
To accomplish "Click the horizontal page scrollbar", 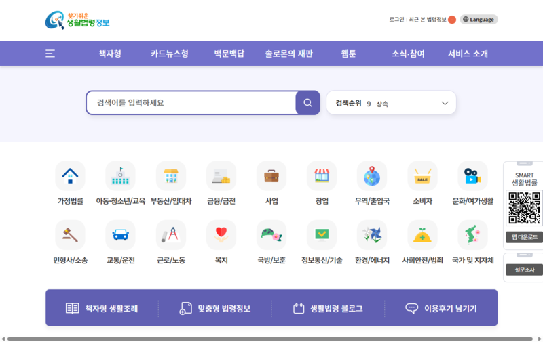I will tap(270, 339).
